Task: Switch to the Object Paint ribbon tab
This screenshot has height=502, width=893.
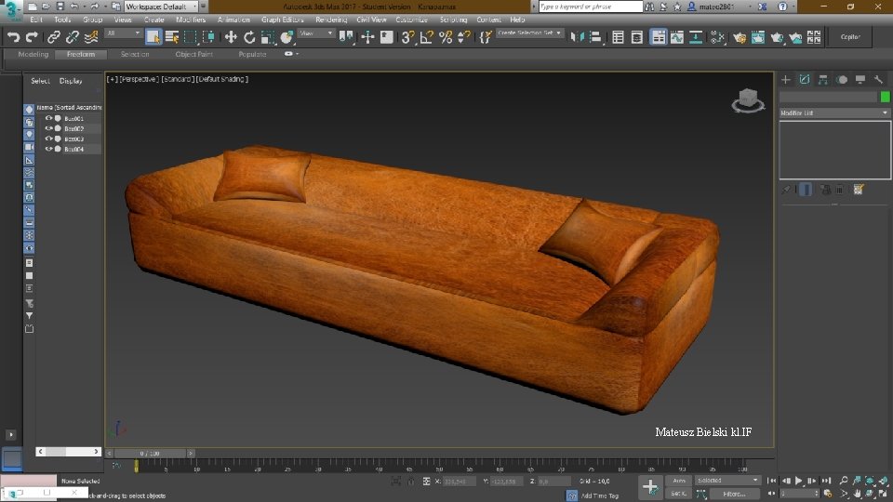Action: click(193, 54)
